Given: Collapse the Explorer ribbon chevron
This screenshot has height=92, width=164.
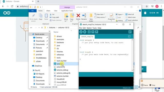Looking at the screenshot, I should click(137, 11).
